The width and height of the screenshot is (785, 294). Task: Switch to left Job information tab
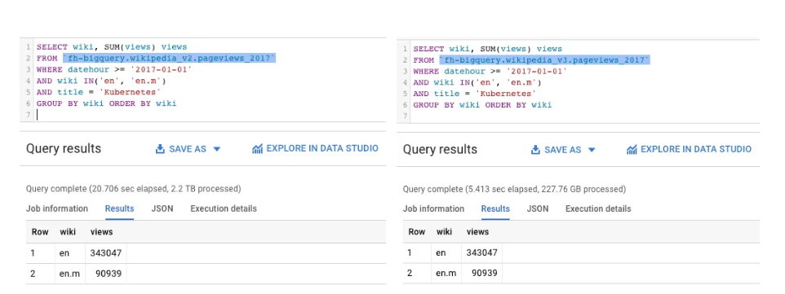pyautogui.click(x=57, y=208)
